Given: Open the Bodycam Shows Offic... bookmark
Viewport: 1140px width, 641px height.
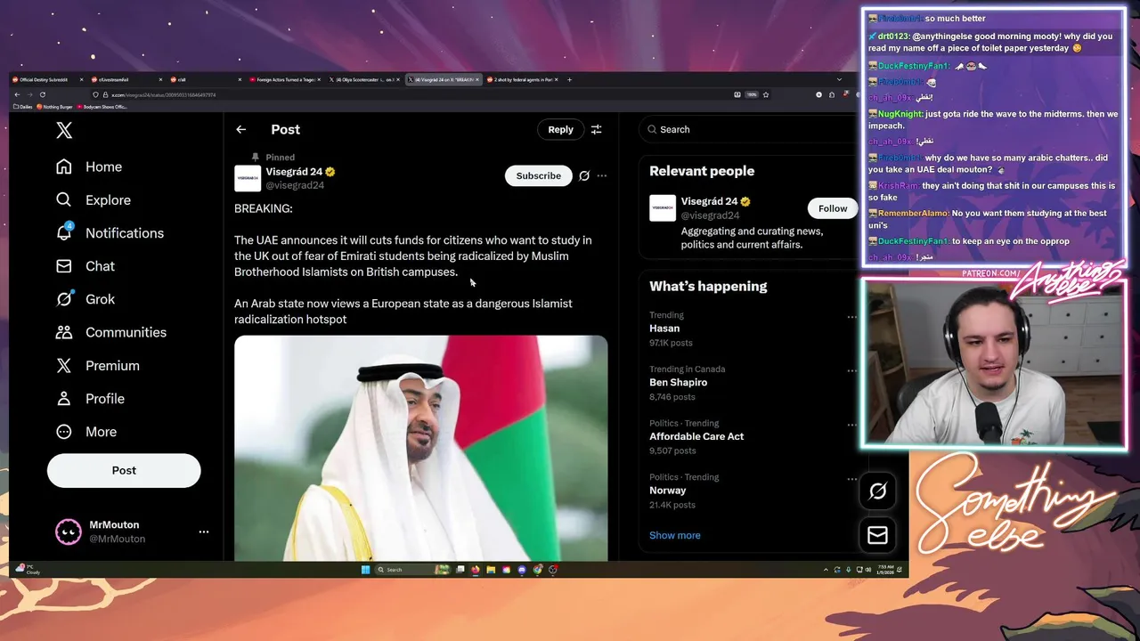Looking at the screenshot, I should point(102,107).
